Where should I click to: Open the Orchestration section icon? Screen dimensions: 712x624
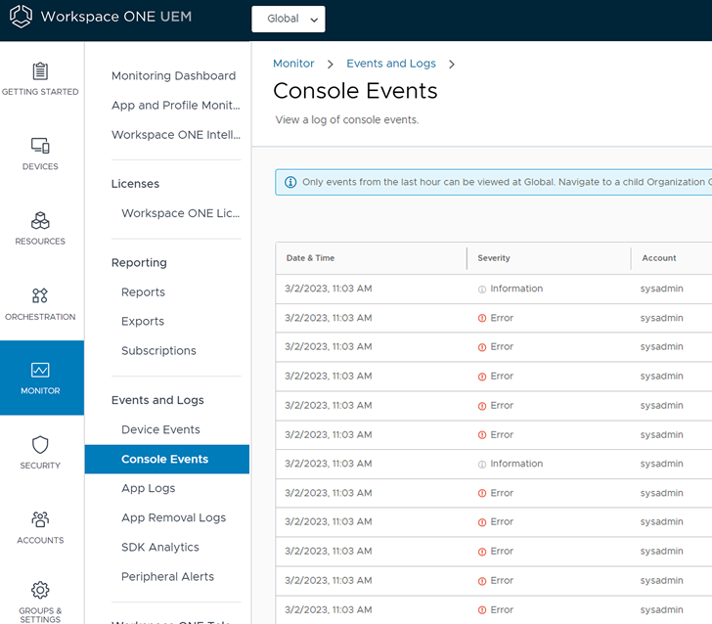pos(40,295)
